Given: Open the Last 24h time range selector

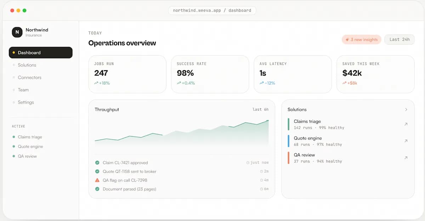Looking at the screenshot, I should coord(399,40).
